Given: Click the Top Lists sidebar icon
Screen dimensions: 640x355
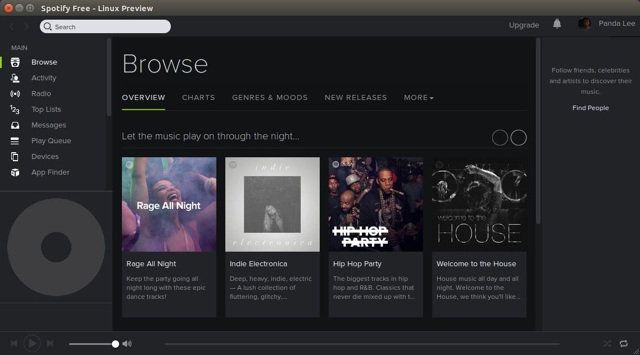Looking at the screenshot, I should 15,109.
